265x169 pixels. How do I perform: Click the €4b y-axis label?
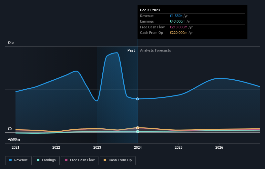(11, 43)
